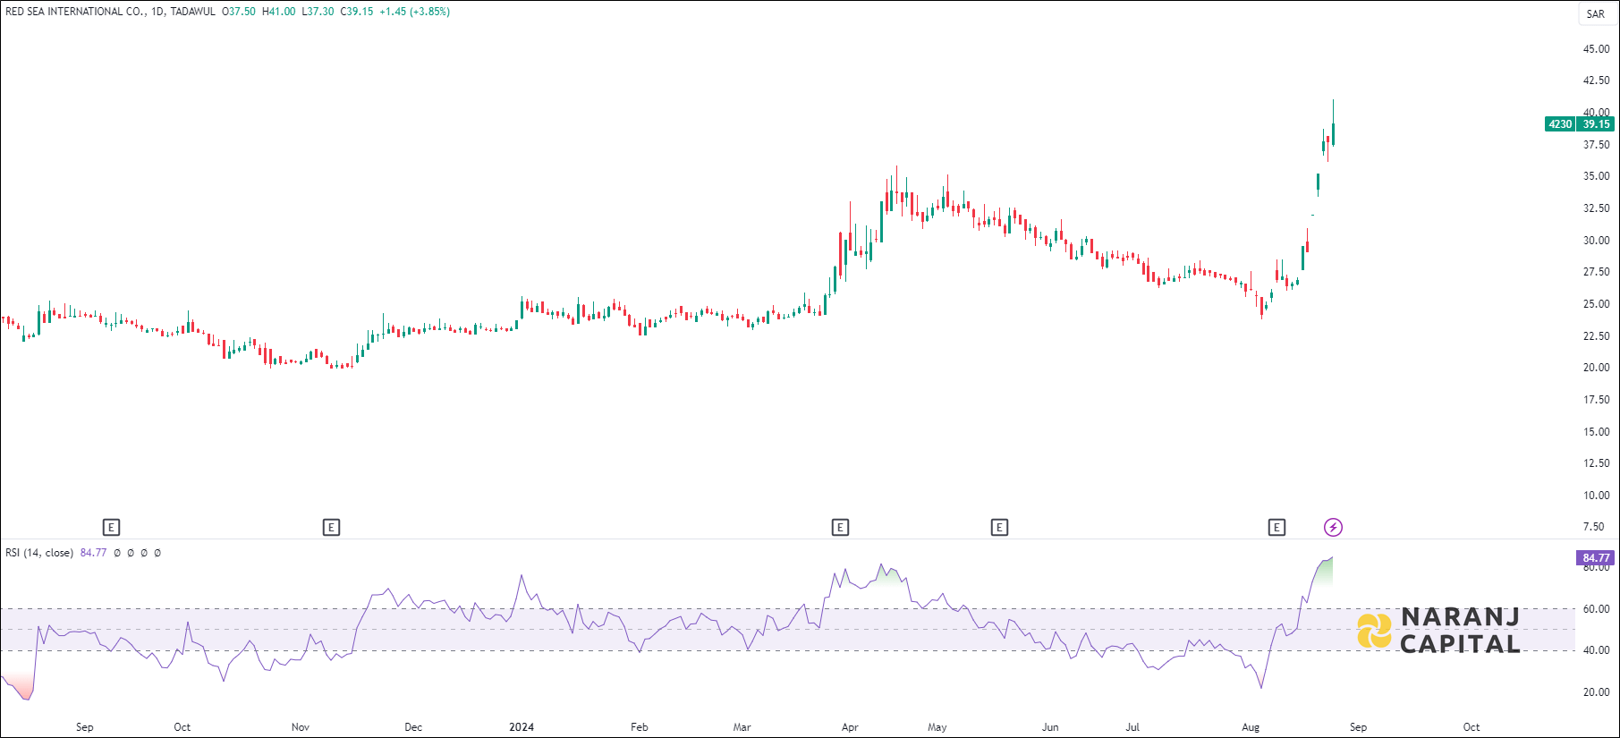Click the RSI value 84.77 in legend

coord(93,553)
